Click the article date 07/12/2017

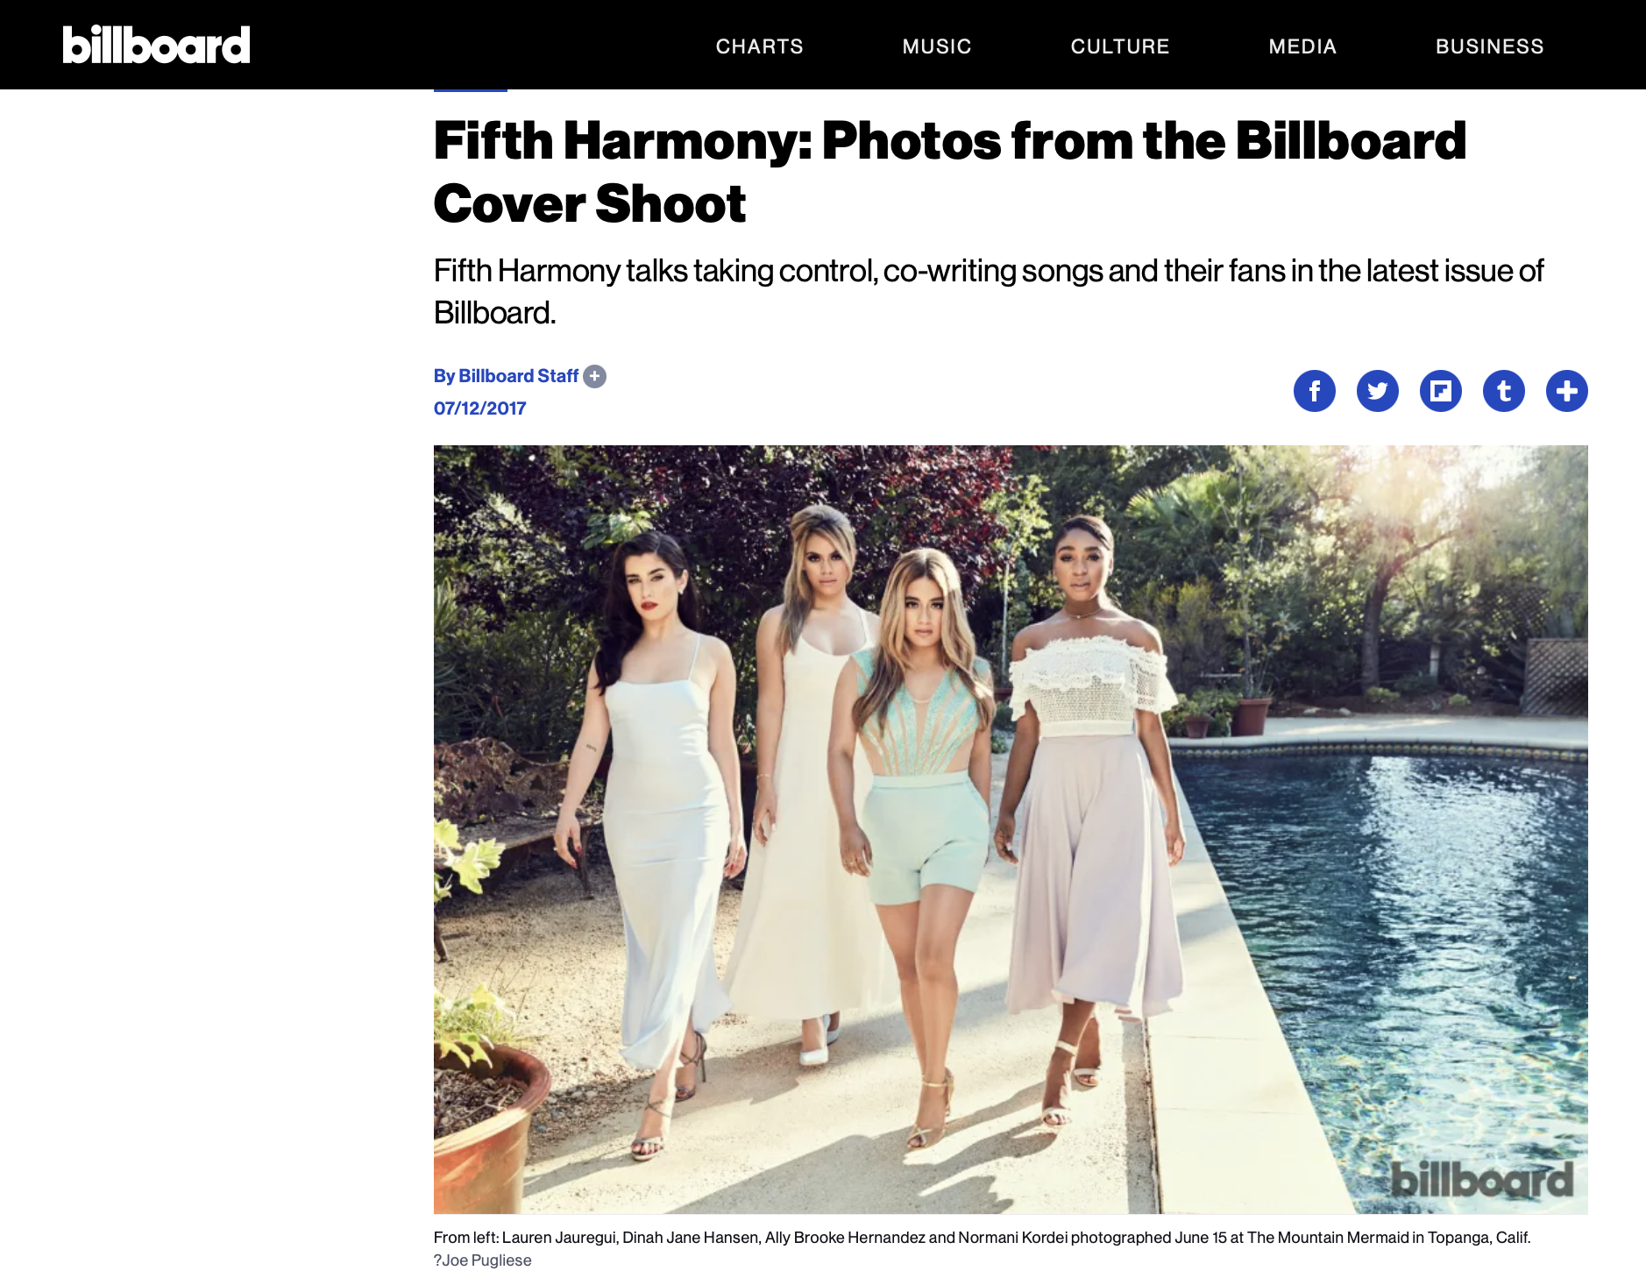(480, 408)
